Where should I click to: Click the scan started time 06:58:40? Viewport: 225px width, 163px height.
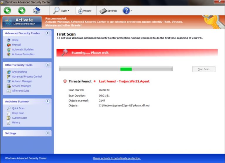coord(104,90)
